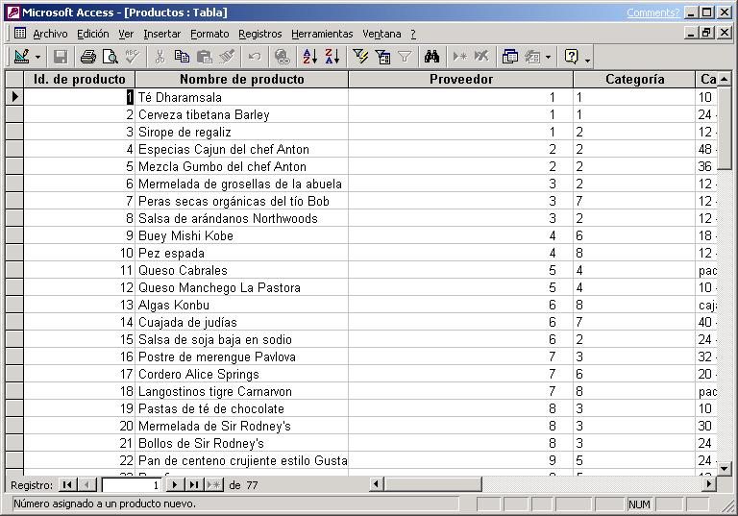Click the cell 'Postre de merengue Pavlova'

click(x=242, y=356)
